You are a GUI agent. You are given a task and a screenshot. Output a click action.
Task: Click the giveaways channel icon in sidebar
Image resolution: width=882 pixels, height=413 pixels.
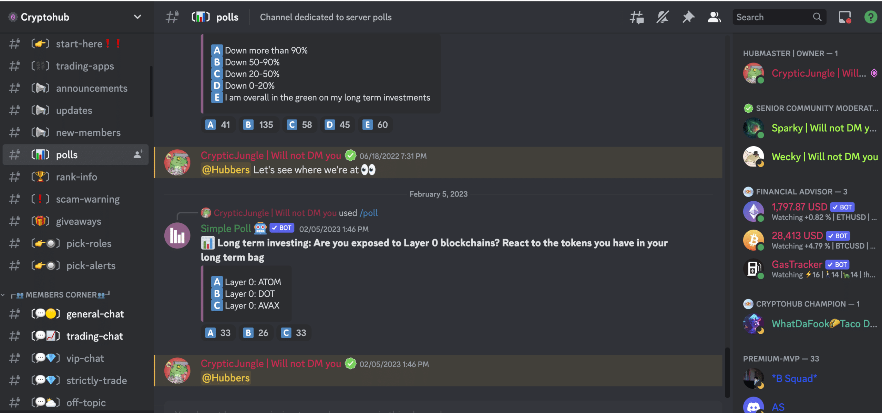click(40, 221)
